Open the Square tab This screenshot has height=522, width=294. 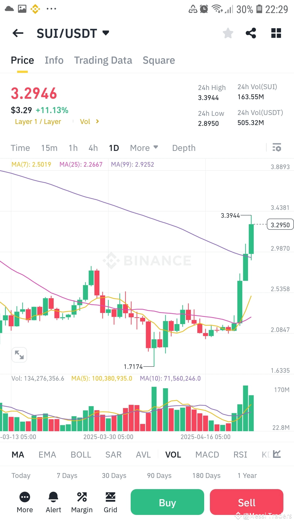[159, 60]
